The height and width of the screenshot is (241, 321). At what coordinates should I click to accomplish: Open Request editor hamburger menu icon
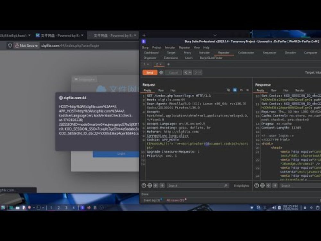[x=247, y=90]
